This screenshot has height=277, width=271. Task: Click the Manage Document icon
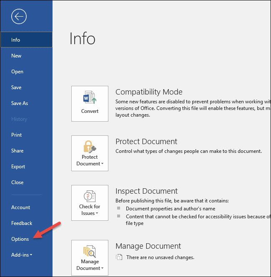pos(90,251)
